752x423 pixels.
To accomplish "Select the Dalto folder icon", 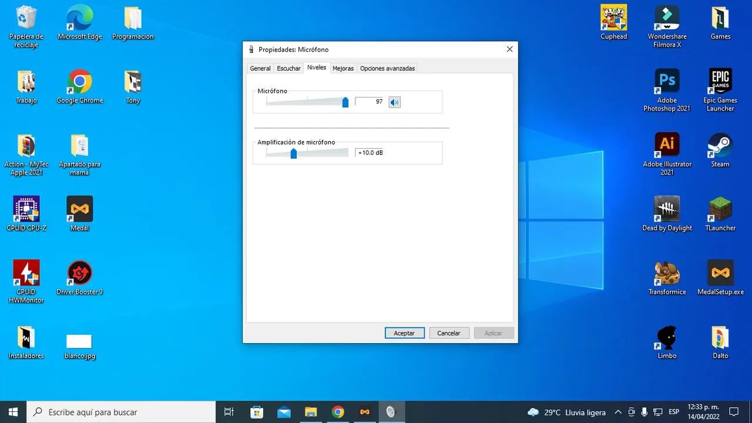I will pyautogui.click(x=720, y=342).
